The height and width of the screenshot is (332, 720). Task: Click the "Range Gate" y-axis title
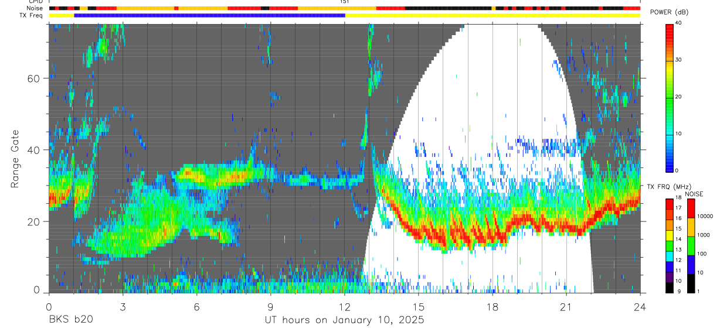click(x=16, y=158)
